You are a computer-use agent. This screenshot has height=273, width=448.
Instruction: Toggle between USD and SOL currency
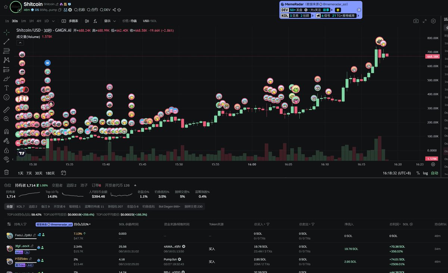pyautogui.click(x=150, y=21)
